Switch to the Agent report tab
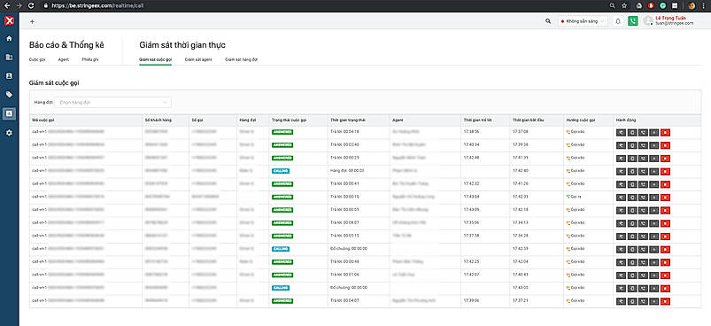Screen dimensions: 711x326 [x=64, y=59]
